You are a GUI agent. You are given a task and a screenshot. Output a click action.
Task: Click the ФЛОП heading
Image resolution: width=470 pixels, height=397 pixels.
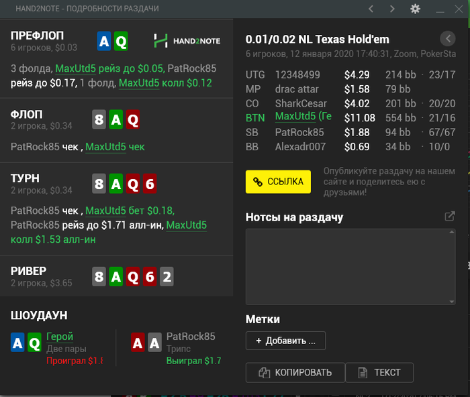[27, 115]
